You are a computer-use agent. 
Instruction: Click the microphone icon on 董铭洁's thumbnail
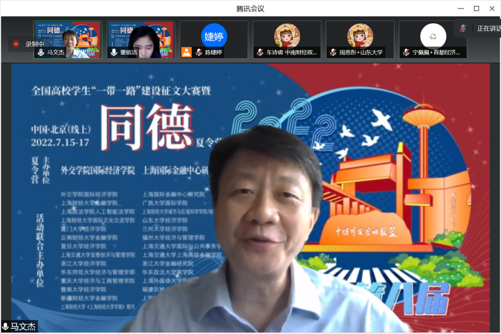pyautogui.click(x=114, y=53)
